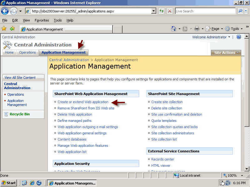The height and width of the screenshot is (187, 250).
Task: Open the recent pages dropdown beside Forward
Action: (x=20, y=11)
